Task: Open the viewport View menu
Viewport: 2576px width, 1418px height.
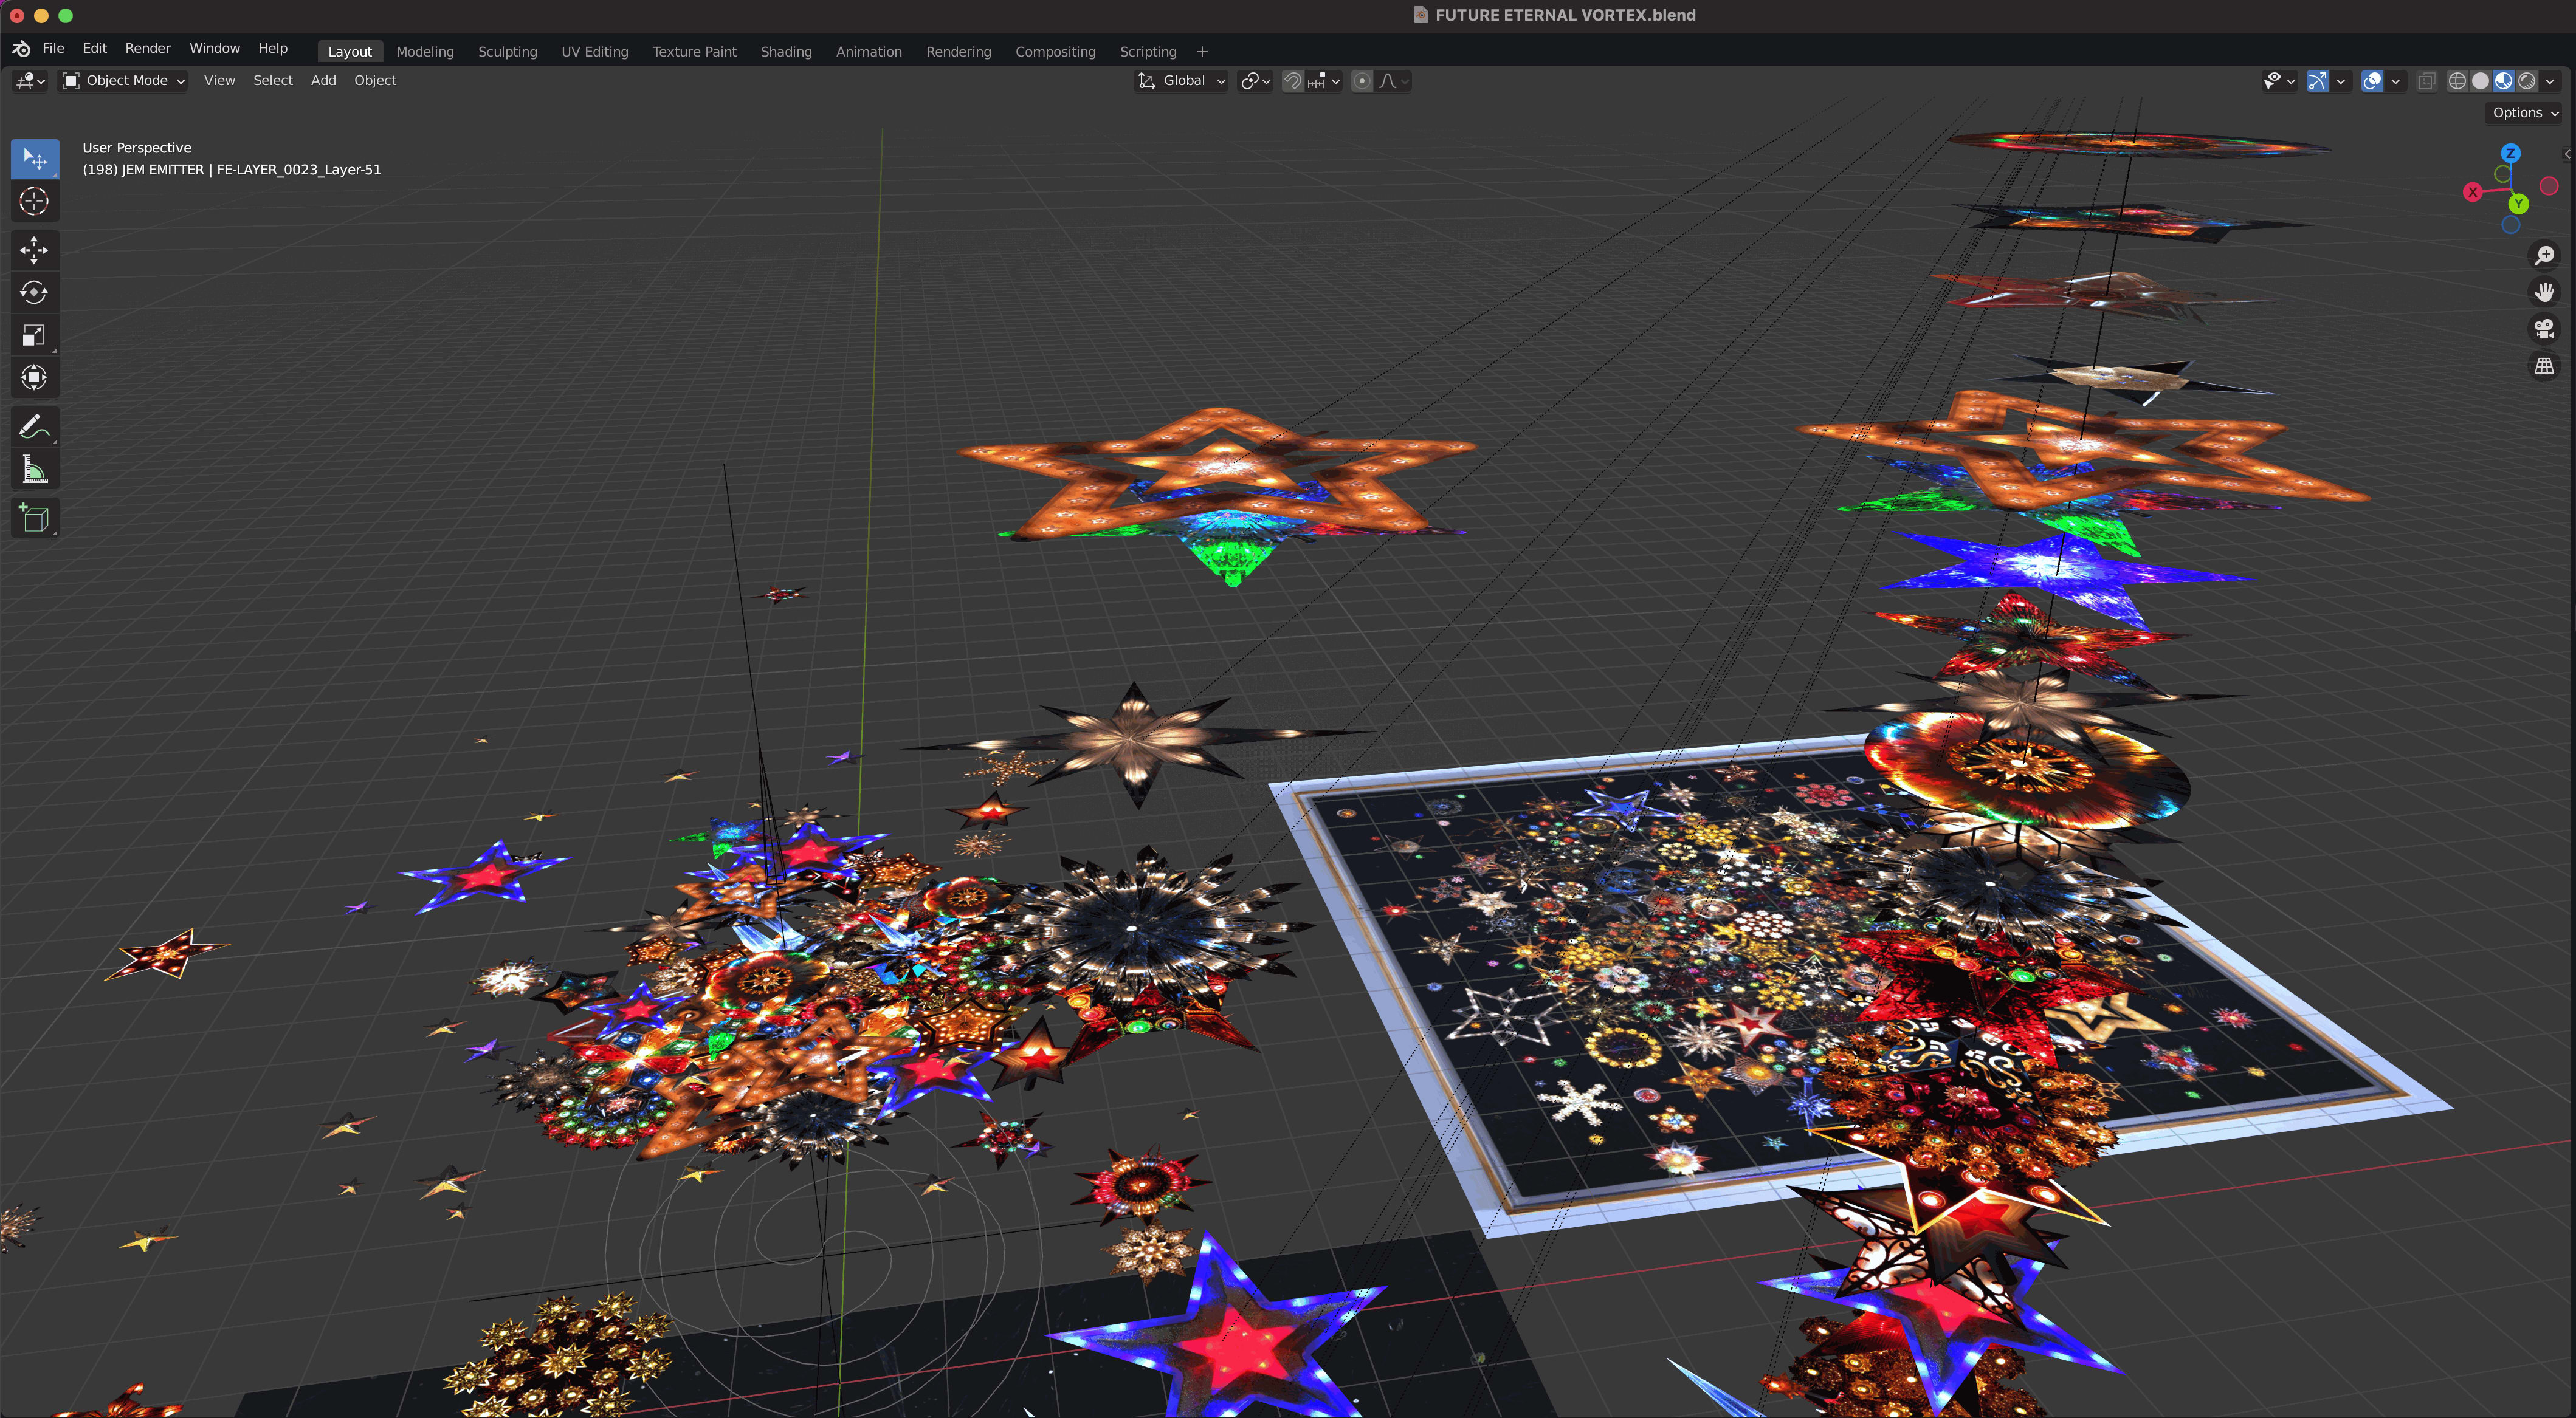Action: pos(220,81)
